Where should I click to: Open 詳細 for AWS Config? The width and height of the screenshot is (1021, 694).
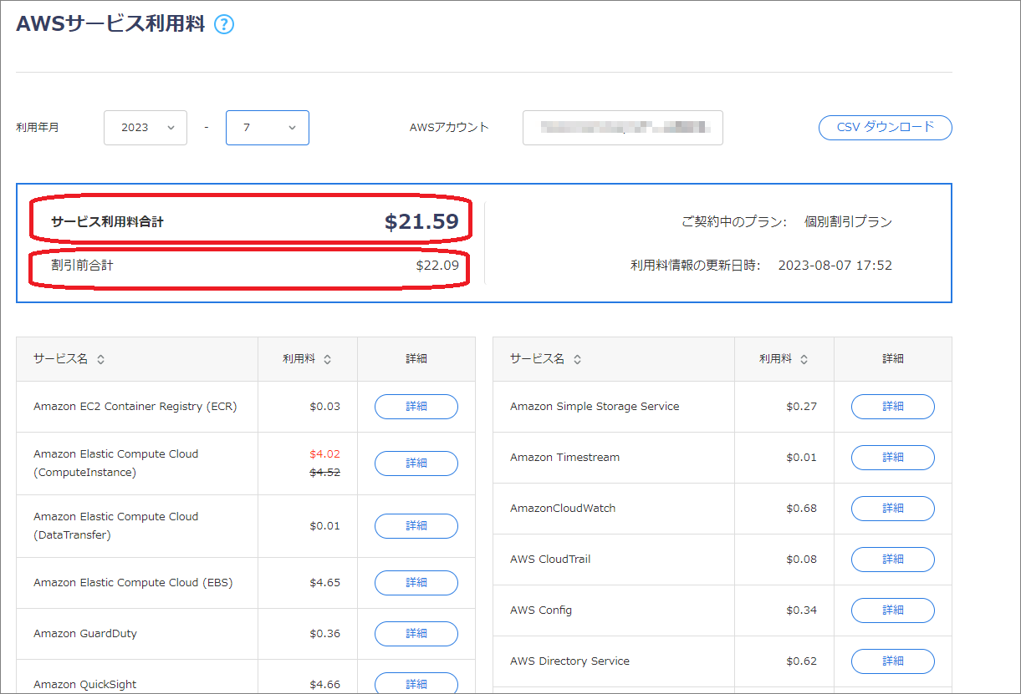click(x=893, y=610)
